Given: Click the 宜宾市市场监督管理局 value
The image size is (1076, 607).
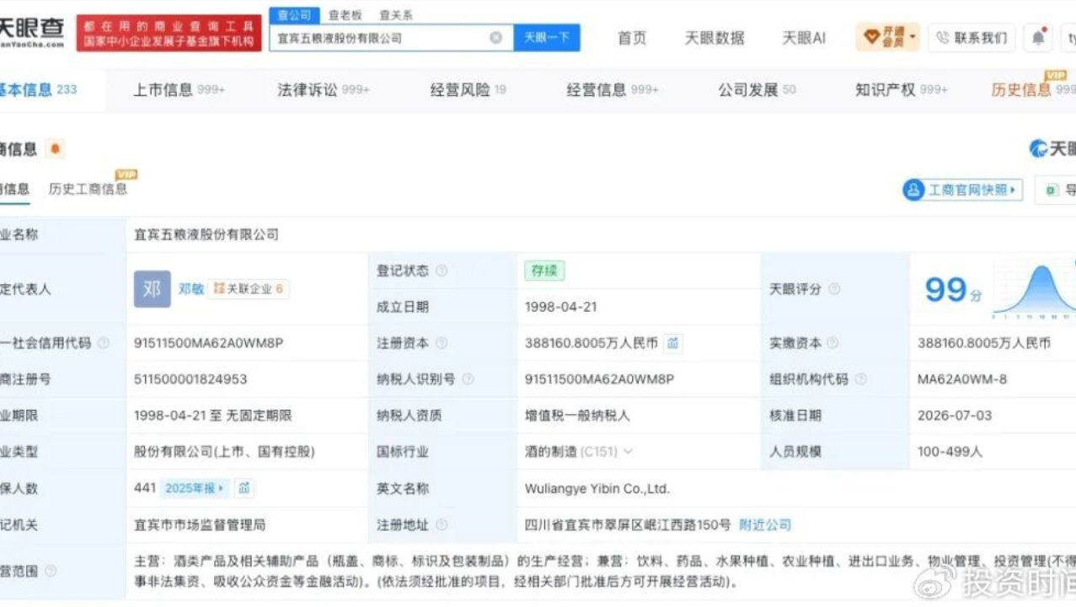Looking at the screenshot, I should pyautogui.click(x=200, y=525).
